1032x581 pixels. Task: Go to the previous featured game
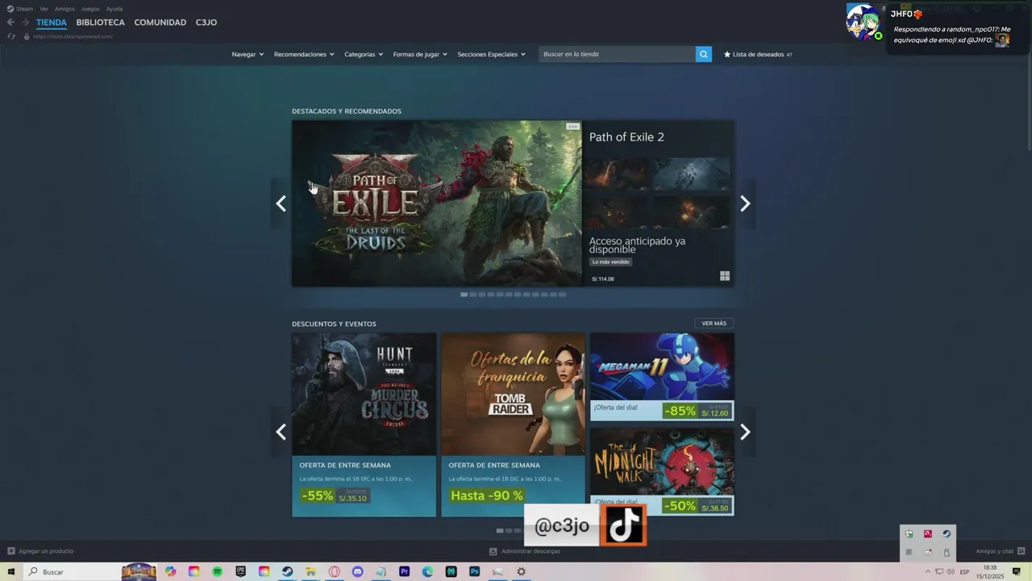[281, 203]
